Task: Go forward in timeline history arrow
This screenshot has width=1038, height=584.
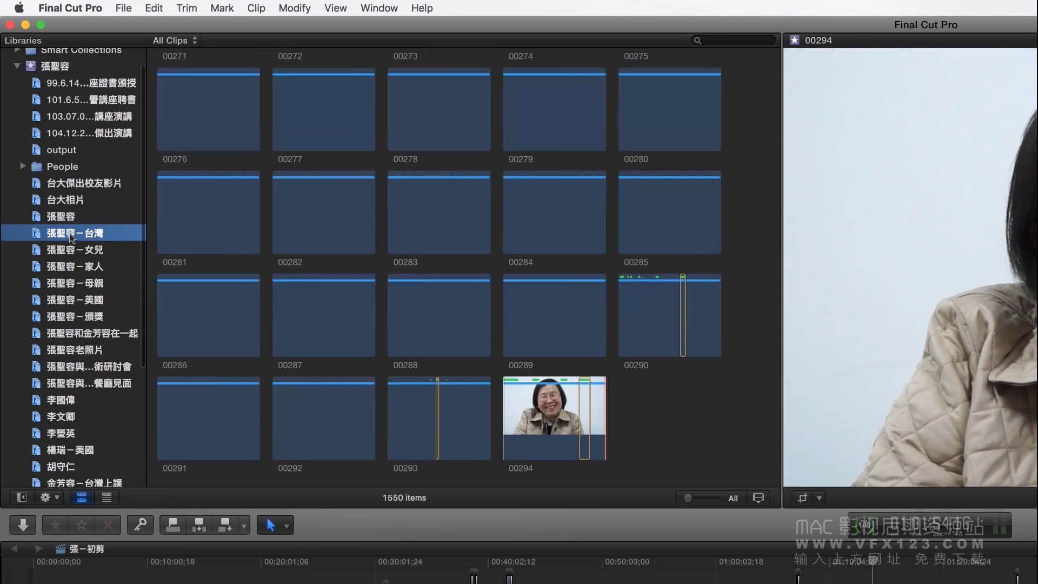Action: tap(38, 548)
